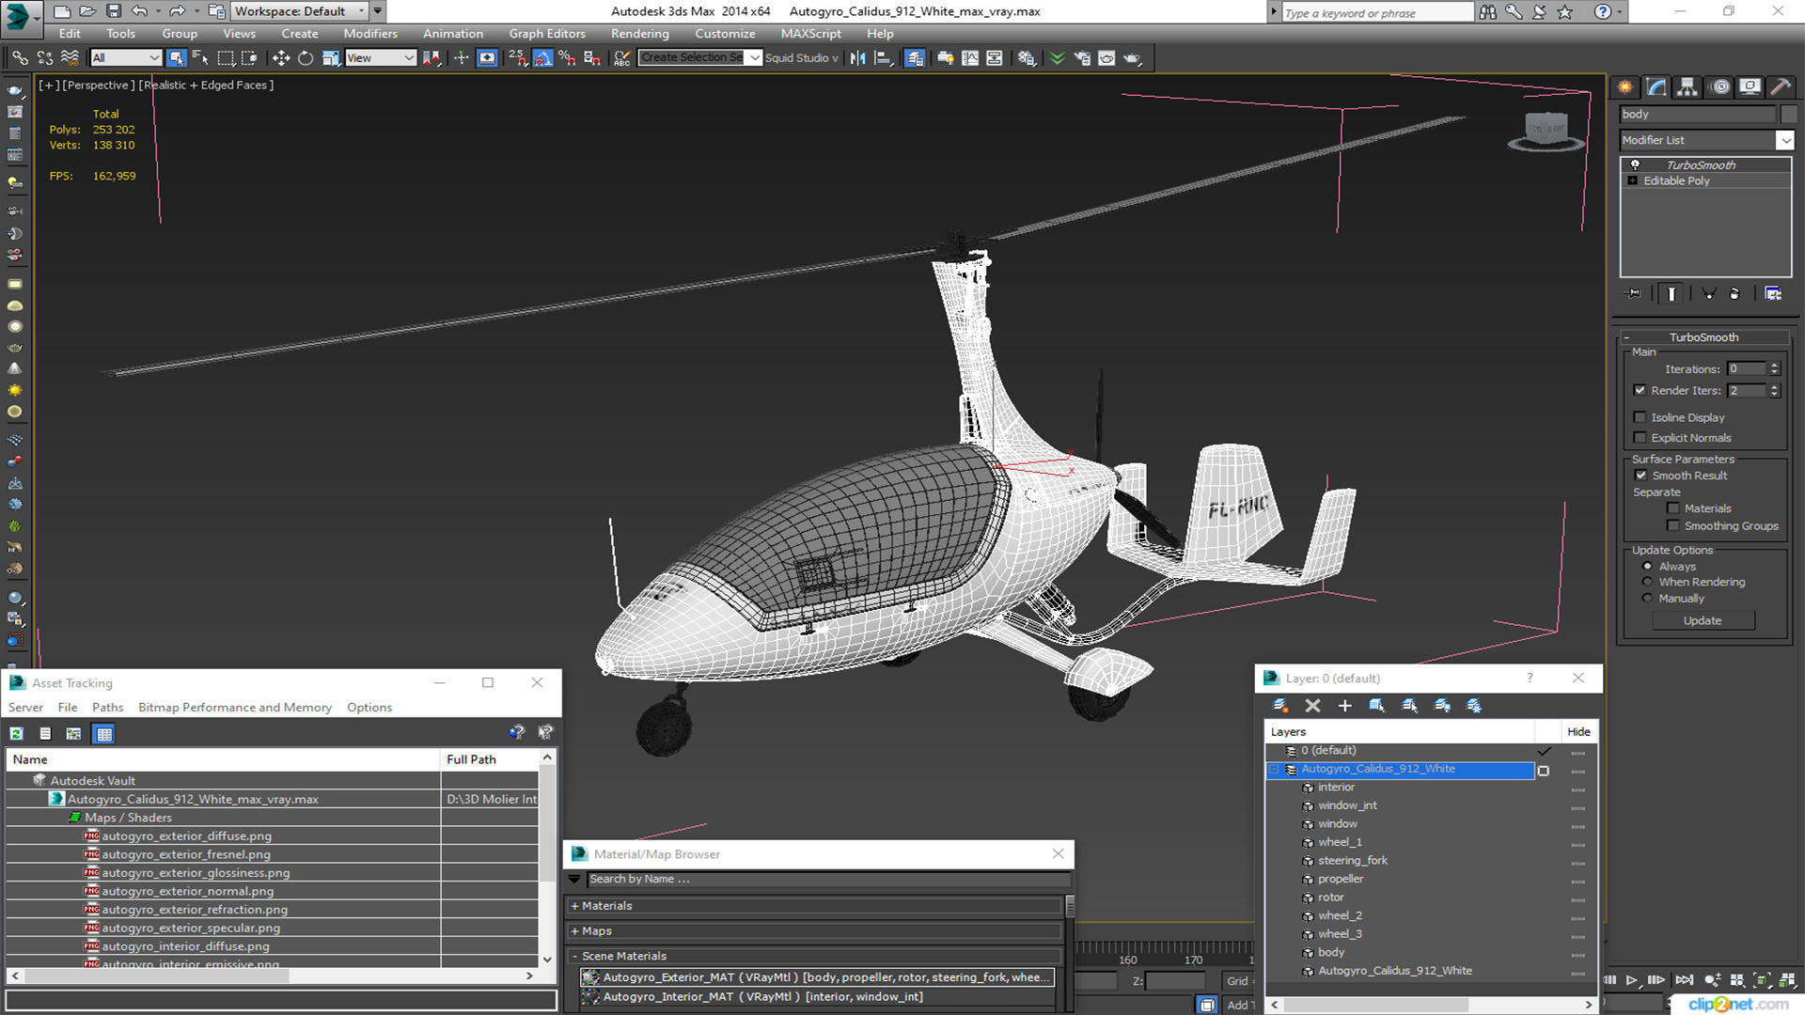Toggle TurboSmooth modifier lightbulb
Viewport: 1805px width, 1015px height.
click(1636, 165)
